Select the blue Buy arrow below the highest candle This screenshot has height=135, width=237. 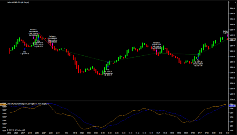(39, 39)
